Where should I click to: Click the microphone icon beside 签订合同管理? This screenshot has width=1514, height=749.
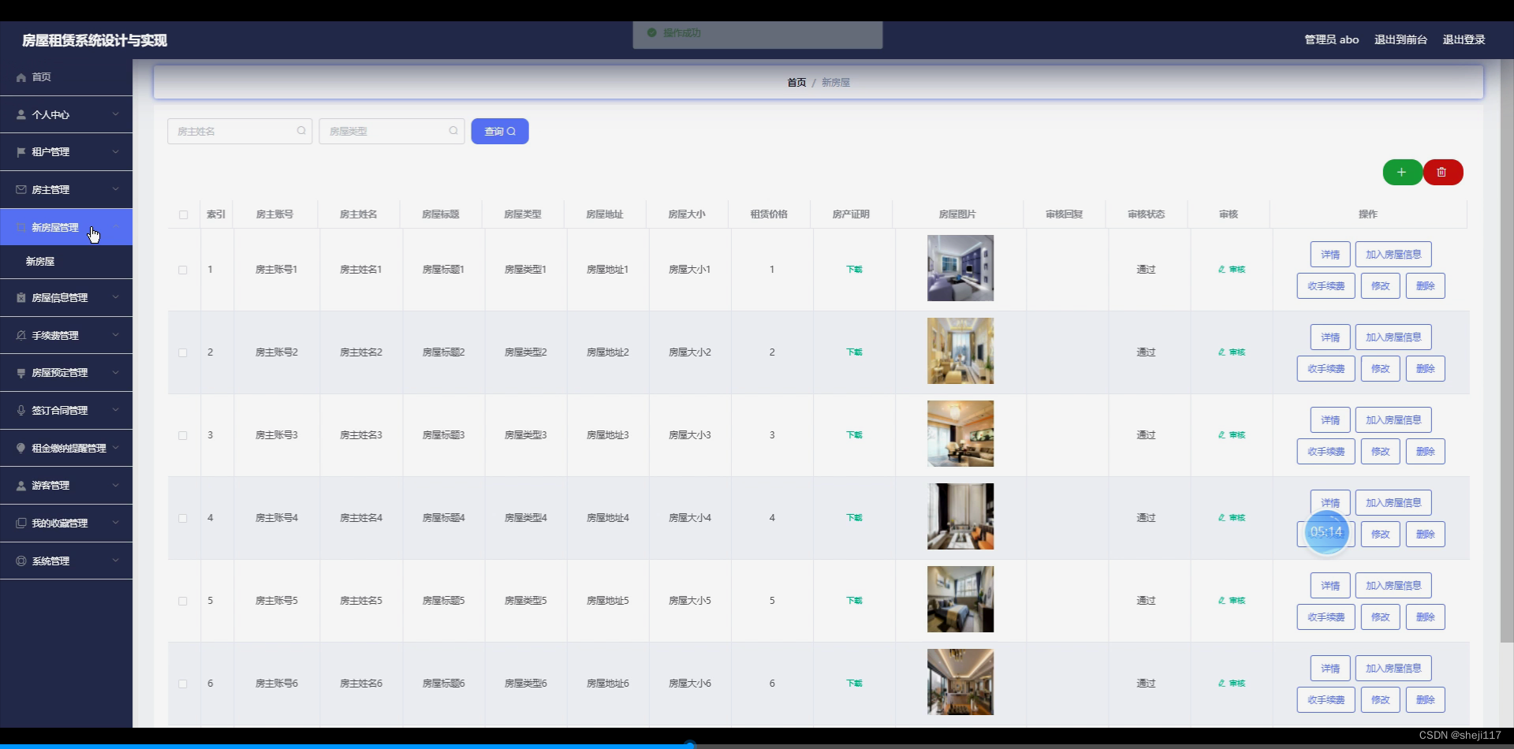click(x=20, y=410)
